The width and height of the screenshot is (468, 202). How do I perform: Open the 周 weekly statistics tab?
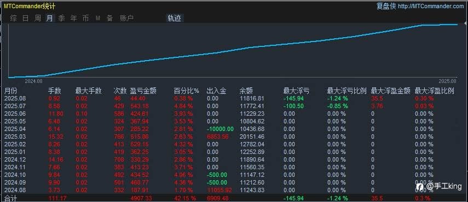38,19
